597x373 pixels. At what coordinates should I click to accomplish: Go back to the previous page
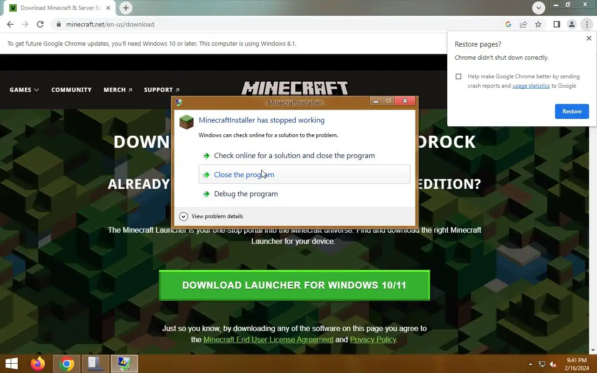pyautogui.click(x=10, y=24)
